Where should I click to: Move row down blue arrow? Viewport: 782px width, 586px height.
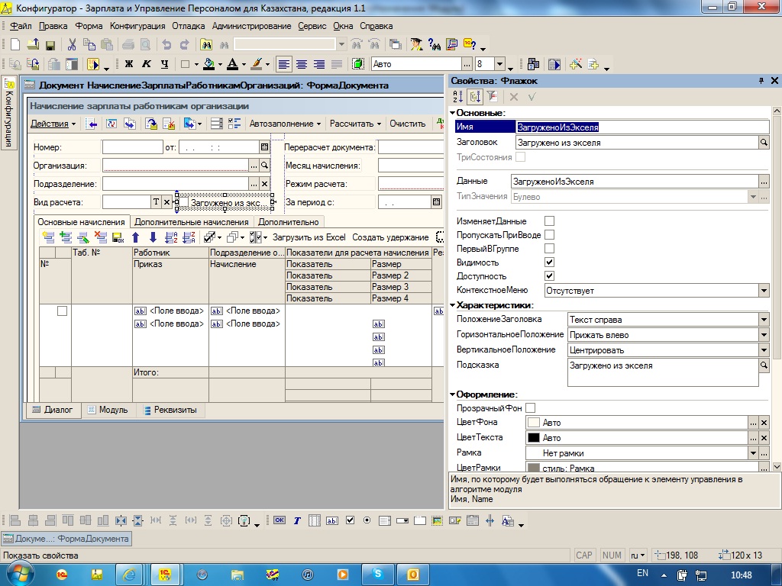(x=153, y=238)
